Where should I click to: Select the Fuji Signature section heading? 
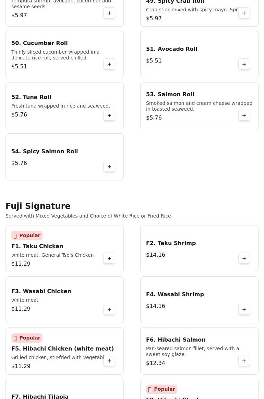38,206
